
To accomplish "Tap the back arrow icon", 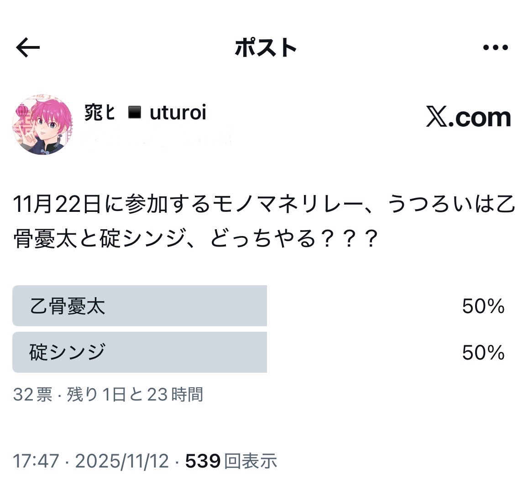I will 28,48.
